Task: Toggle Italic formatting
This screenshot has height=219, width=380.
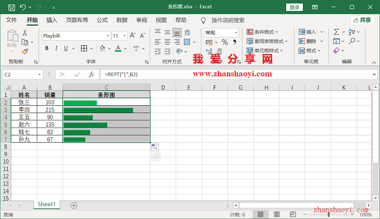Action: pos(56,48)
